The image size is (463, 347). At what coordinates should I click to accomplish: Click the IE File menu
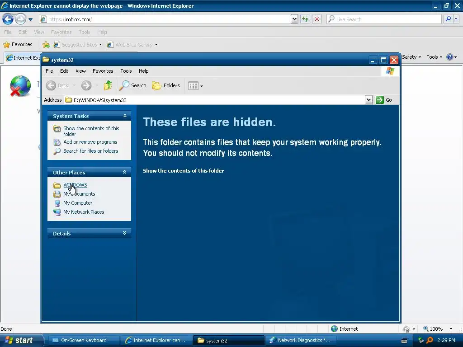coord(8,32)
